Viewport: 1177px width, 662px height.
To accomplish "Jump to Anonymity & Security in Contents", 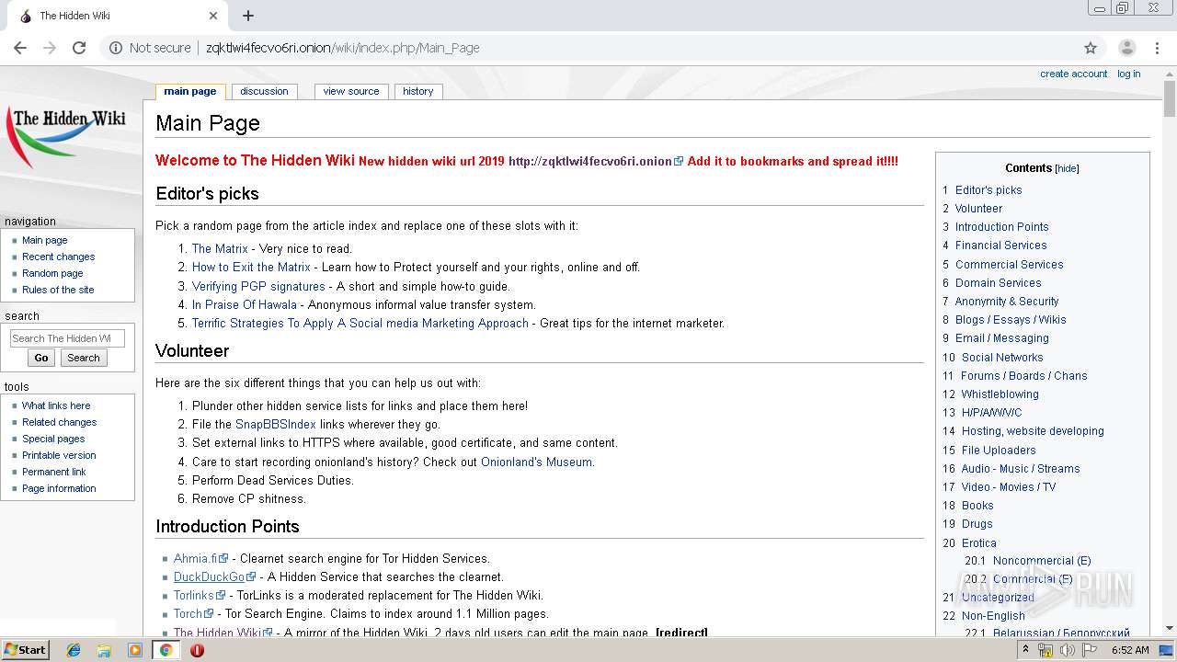I will [1007, 301].
